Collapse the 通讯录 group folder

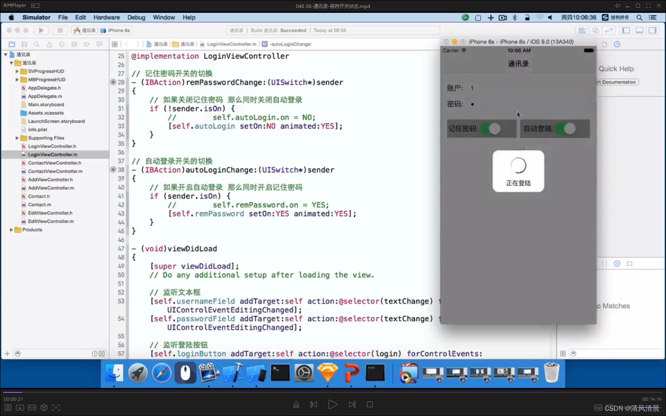coord(11,63)
